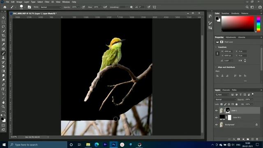The width and height of the screenshot is (263, 148).
Task: Click the flip vertical icon in Properties
Action: click(x=245, y=60)
